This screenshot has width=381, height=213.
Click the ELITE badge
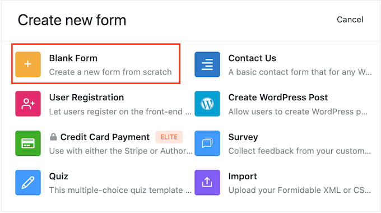coord(169,137)
